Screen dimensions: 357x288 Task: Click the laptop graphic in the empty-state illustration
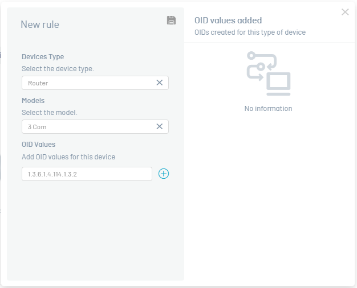(278, 84)
